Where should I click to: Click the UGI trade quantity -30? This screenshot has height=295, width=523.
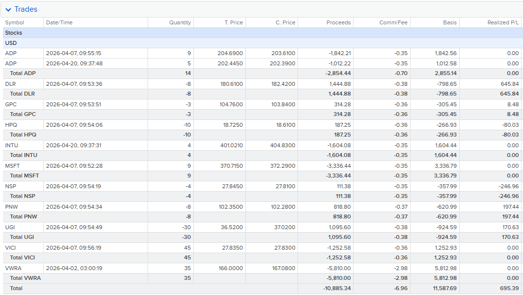coord(187,227)
